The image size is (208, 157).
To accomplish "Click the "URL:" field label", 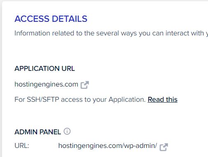I will (x=22, y=145).
